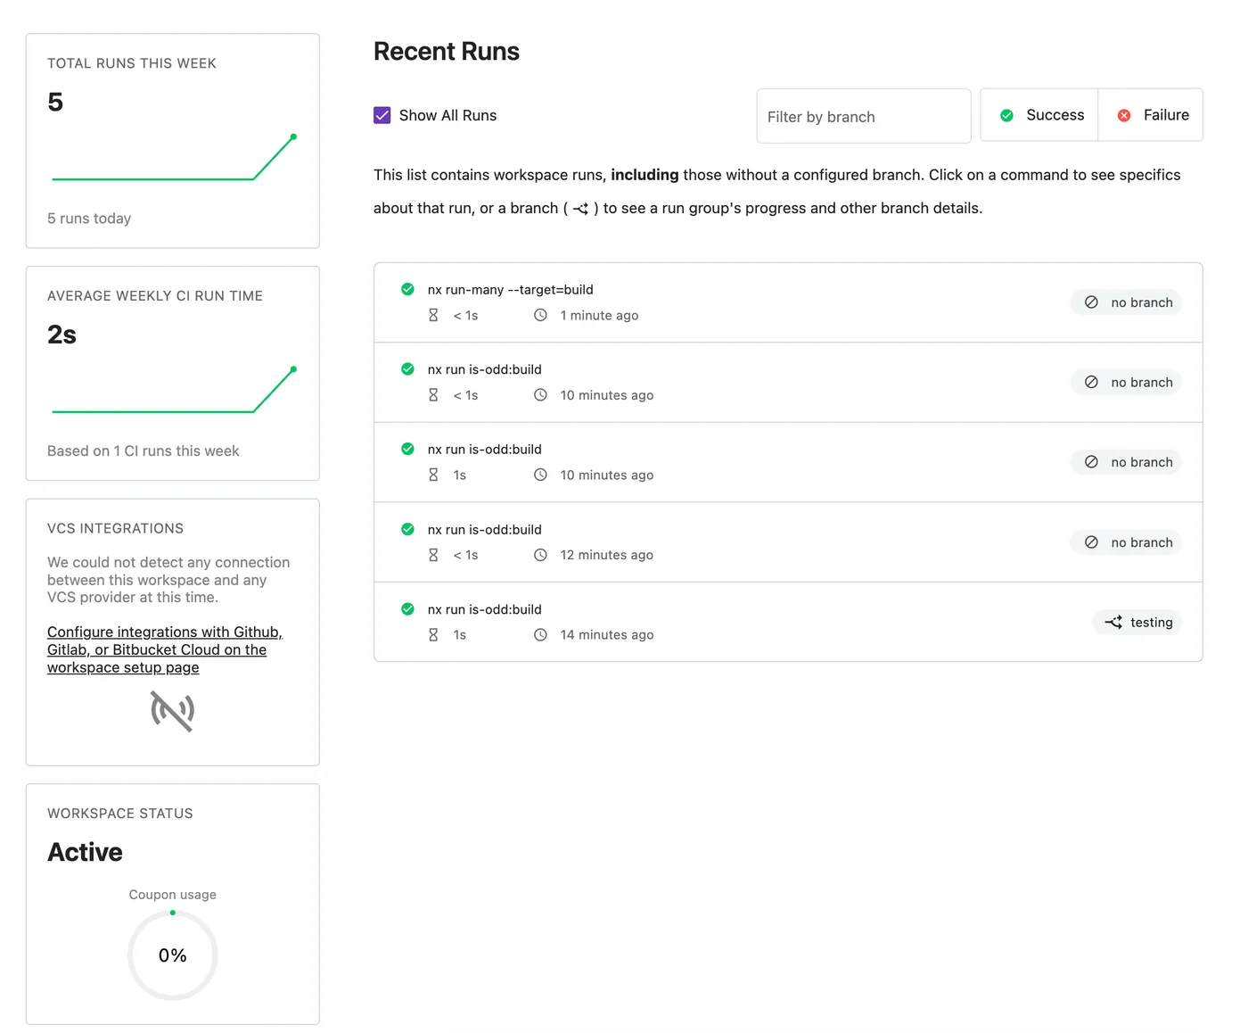Filter runs by Success status
This screenshot has width=1248, height=1033.
[x=1040, y=115]
